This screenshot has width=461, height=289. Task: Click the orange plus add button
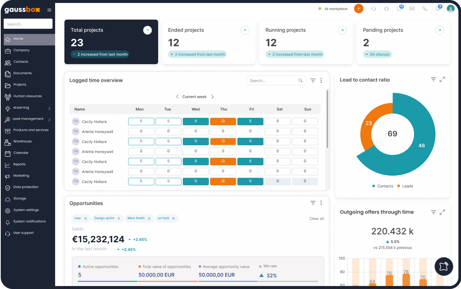[x=358, y=9]
